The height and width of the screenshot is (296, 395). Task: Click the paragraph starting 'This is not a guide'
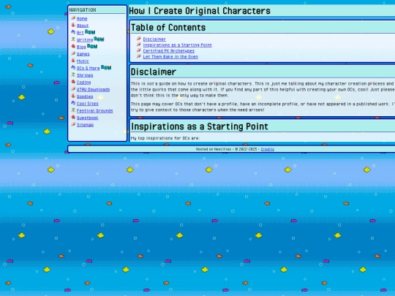tap(263, 89)
